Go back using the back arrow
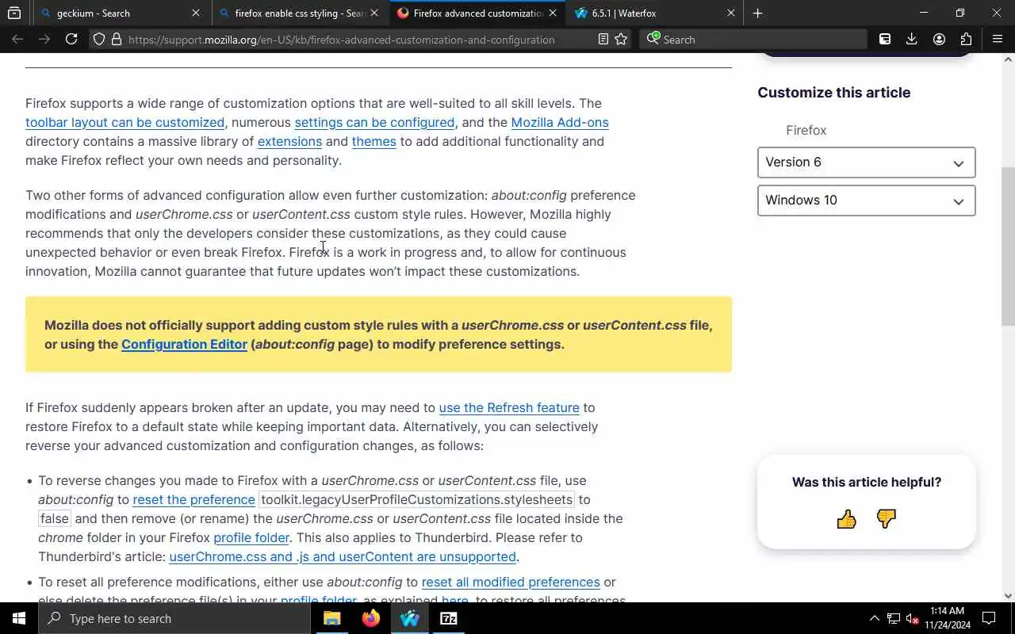Viewport: 1015px width, 634px height. pyautogui.click(x=17, y=39)
